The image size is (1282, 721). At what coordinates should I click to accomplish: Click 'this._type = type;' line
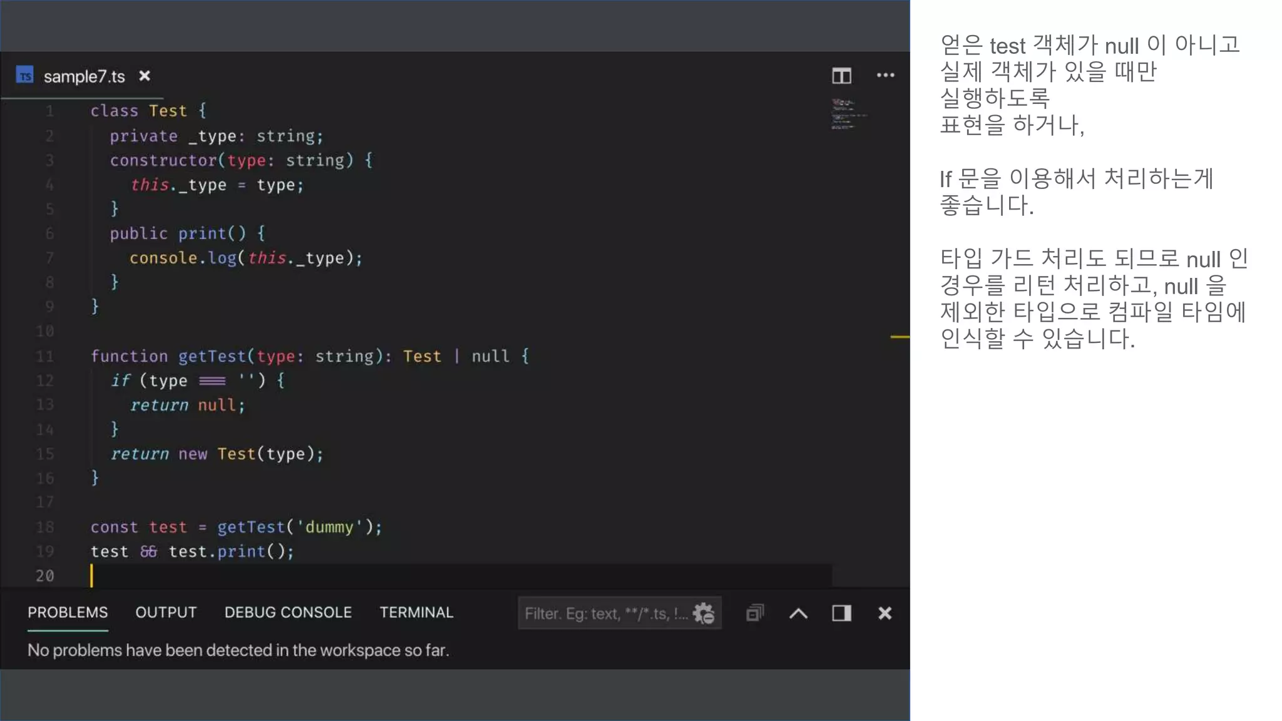[x=217, y=185]
